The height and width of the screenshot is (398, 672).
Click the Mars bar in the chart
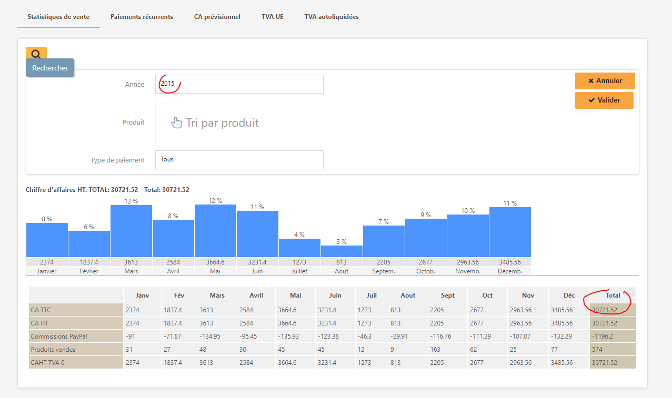131,231
